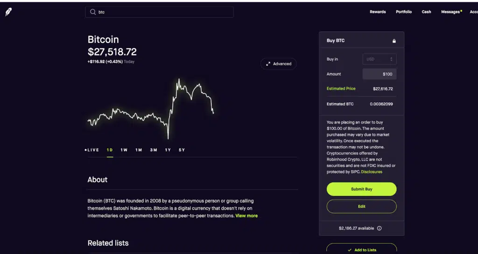Click Edit to modify the order
The image size is (478, 254).
(362, 206)
